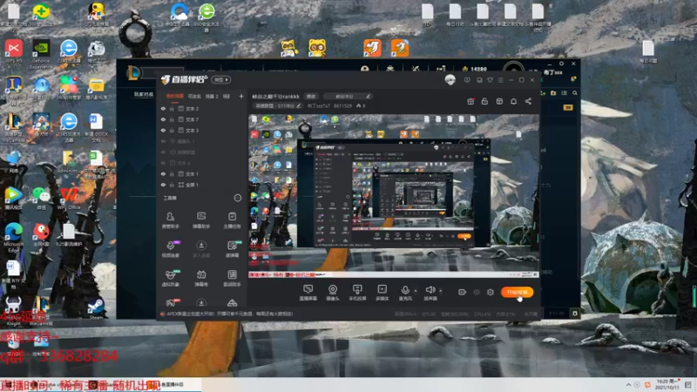This screenshot has height=392, width=697.
Task: Switch to the second scene tab
Action: 194,96
